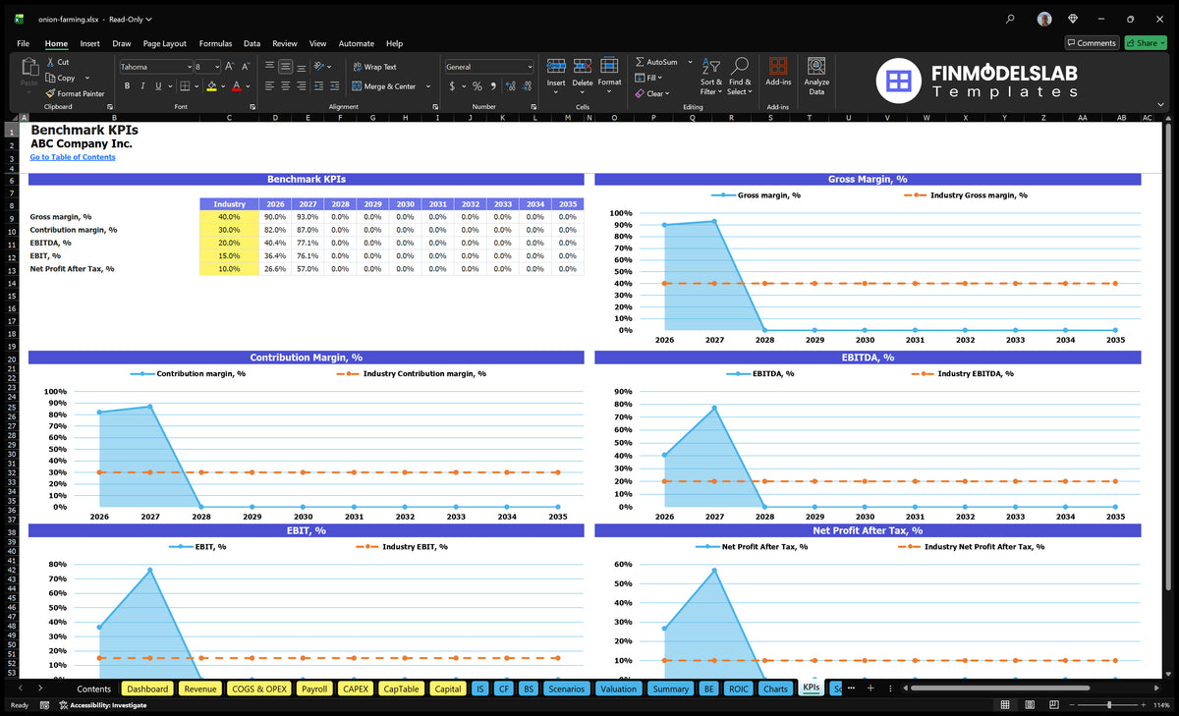Toggle align text right

tap(301, 86)
